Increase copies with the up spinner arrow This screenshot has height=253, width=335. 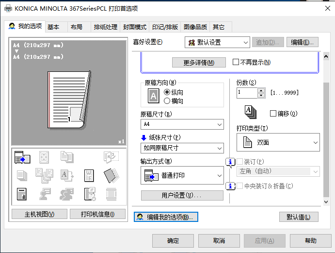[261, 90]
